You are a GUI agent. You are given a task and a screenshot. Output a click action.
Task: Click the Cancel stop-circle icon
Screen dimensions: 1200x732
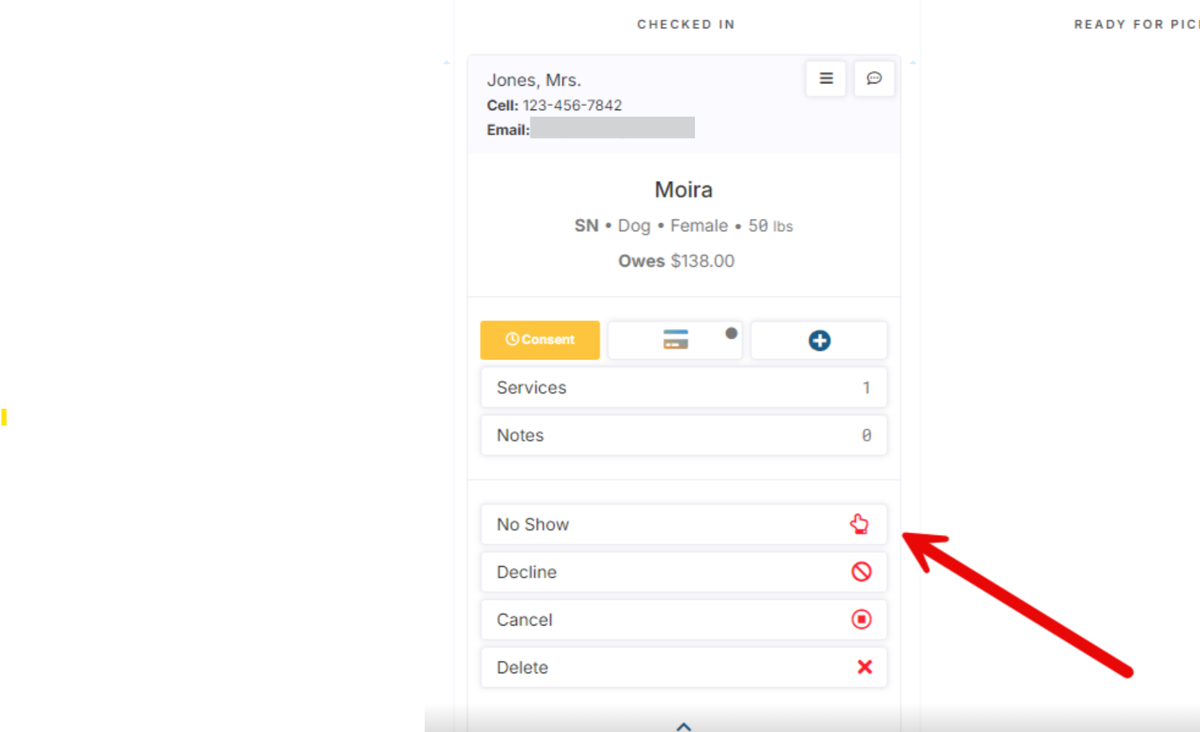[x=861, y=620]
